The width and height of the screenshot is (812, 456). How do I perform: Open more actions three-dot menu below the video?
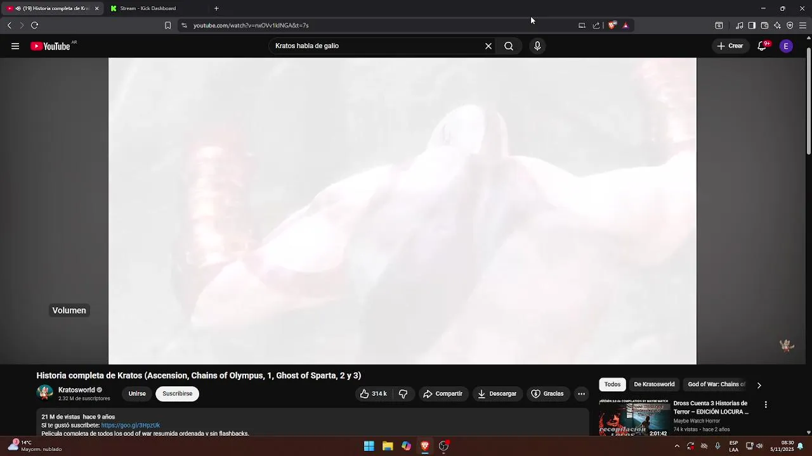click(x=581, y=393)
